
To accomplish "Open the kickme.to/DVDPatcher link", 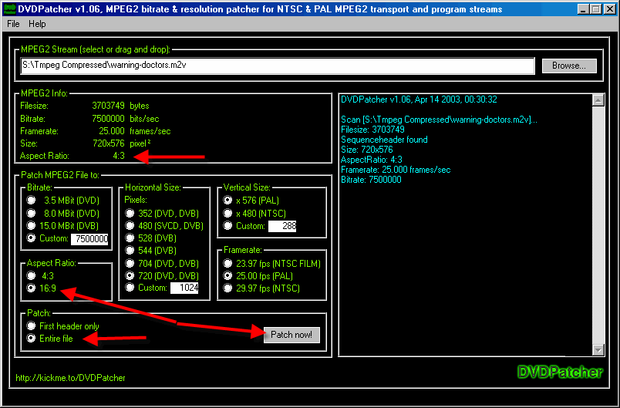I will pyautogui.click(x=70, y=378).
